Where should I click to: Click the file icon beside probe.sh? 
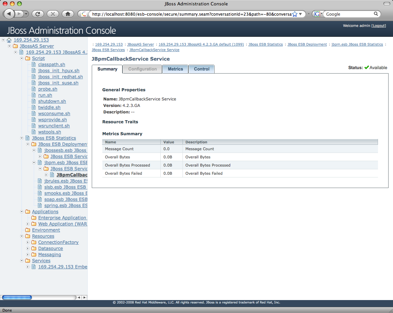(33, 89)
